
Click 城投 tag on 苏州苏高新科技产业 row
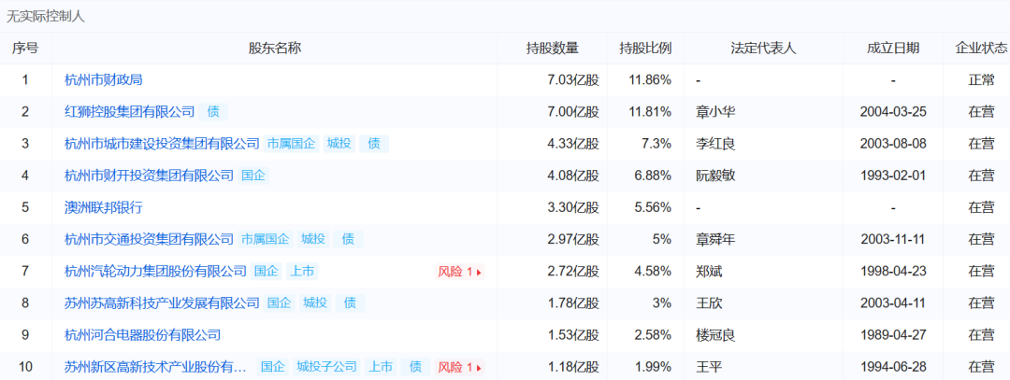point(315,303)
